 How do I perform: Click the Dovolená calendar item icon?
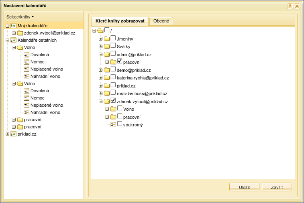27,55
